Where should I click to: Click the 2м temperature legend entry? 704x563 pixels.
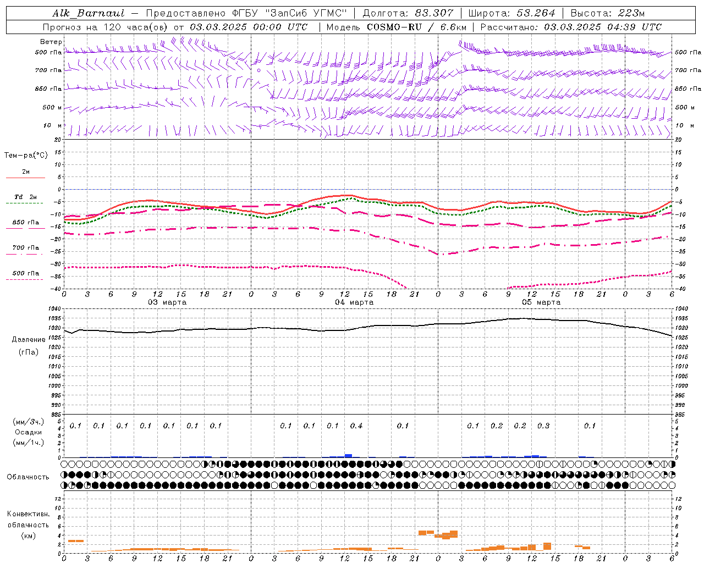click(x=26, y=172)
